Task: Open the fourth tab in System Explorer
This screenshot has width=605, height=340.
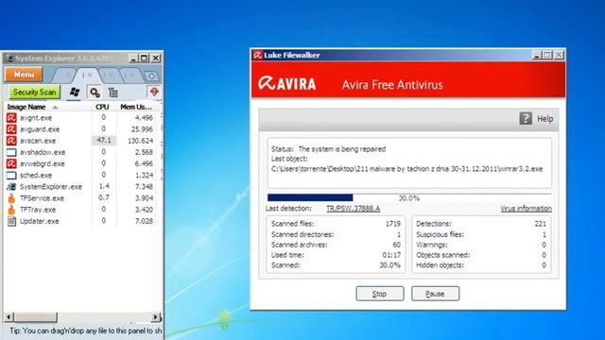Action: pyautogui.click(x=131, y=75)
